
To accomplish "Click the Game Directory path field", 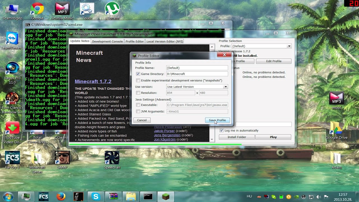I will [x=197, y=74].
